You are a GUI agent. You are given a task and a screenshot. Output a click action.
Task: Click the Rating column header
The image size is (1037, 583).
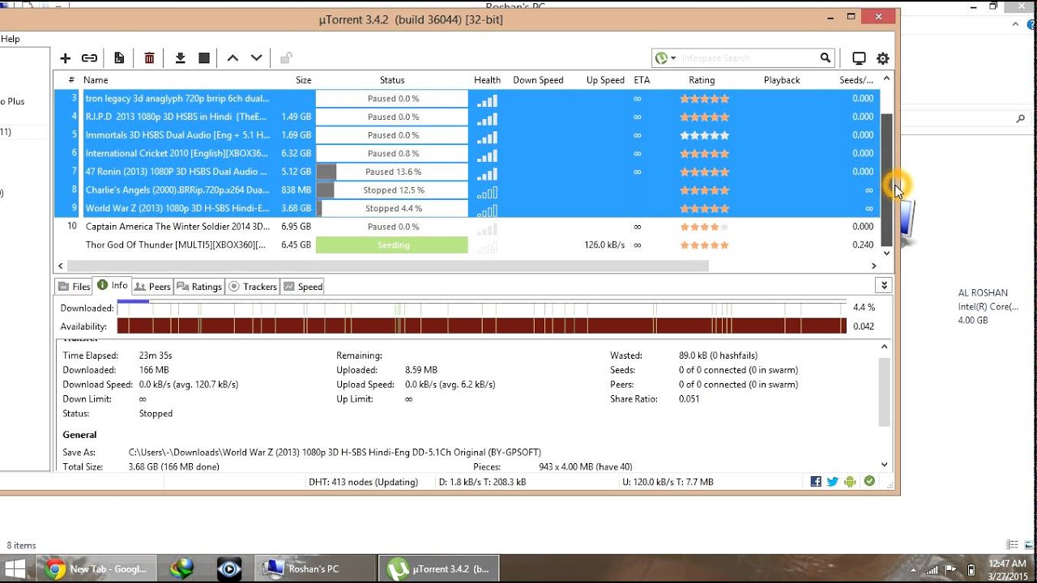702,80
